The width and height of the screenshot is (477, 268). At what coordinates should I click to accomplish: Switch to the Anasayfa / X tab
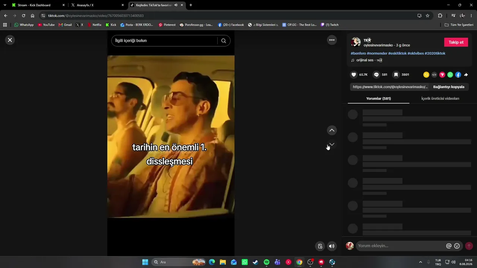[97, 5]
